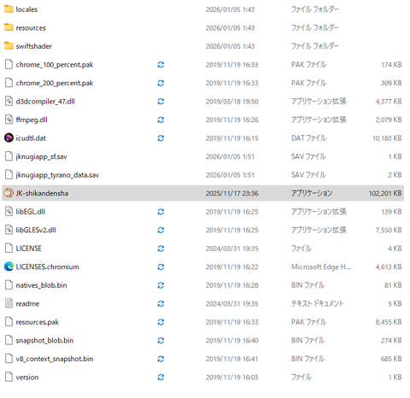410x398 pixels.
Task: Click the date "2026/01/05 1:51" of jknugiapp_sf.sav
Action: point(230,156)
